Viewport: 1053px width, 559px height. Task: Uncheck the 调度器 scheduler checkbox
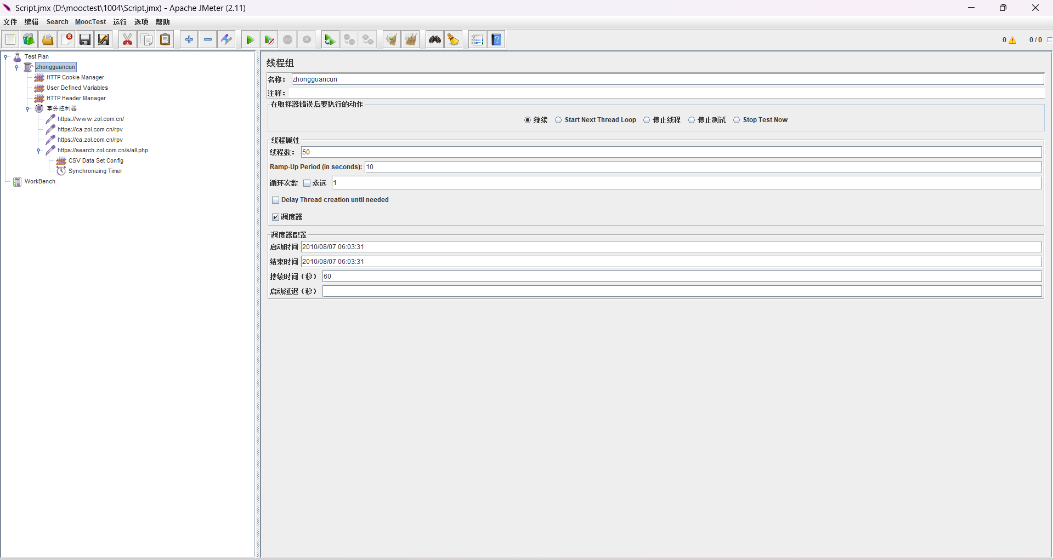pyautogui.click(x=276, y=217)
